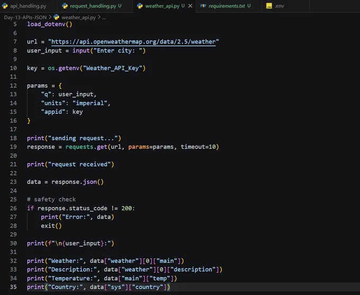Screen dimensions: 360x295
Task: Click the "Error:" string
Action: [76, 217]
